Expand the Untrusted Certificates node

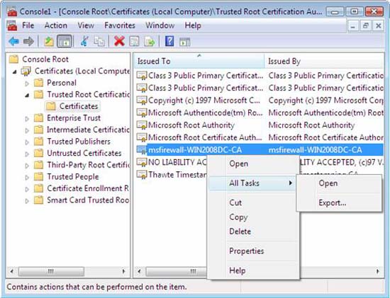point(27,154)
